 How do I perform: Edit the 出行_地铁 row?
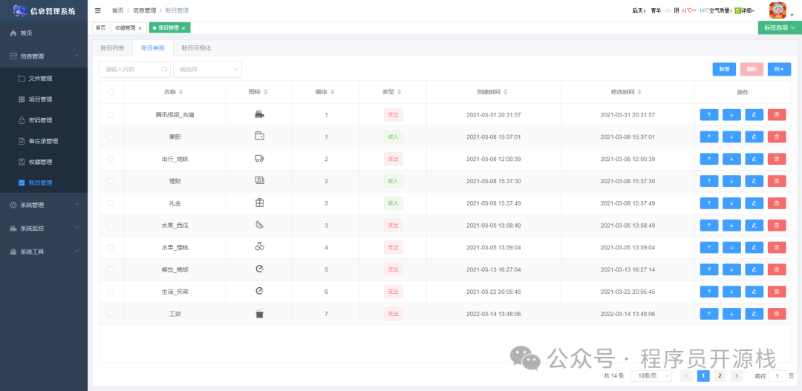(x=754, y=159)
